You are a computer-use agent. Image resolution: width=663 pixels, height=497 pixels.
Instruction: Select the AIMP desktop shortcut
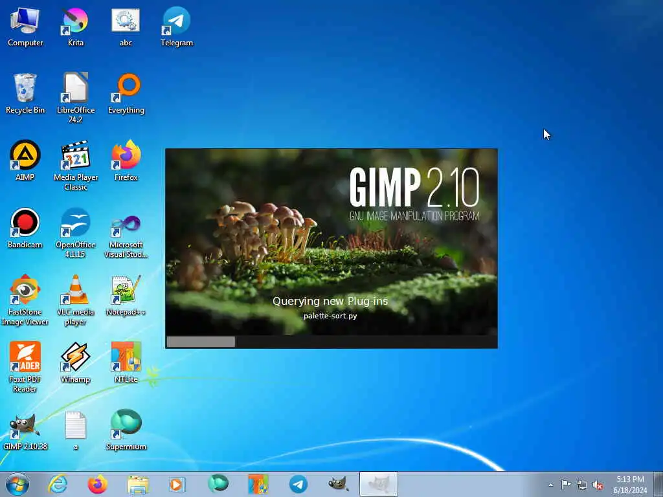pos(25,160)
